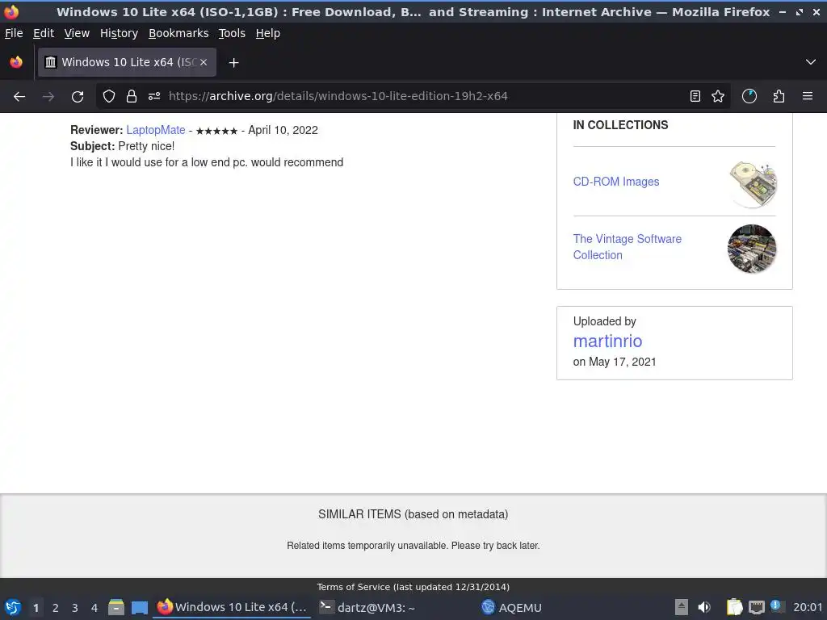Image resolution: width=827 pixels, height=620 pixels.
Task: Open site permissions icon in address bar
Action: click(154, 97)
